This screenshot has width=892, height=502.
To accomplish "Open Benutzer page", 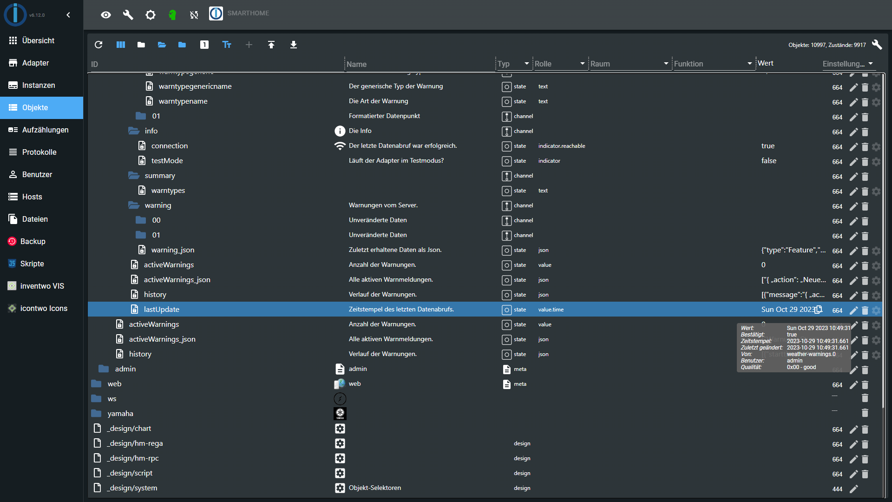I will [x=42, y=174].
